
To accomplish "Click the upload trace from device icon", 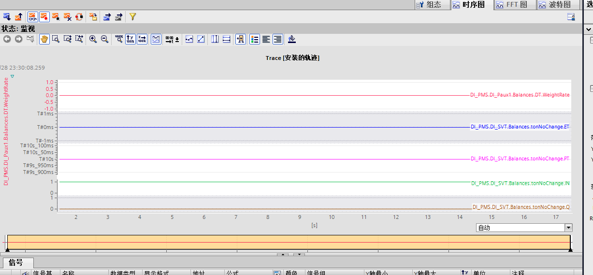I will [18, 16].
